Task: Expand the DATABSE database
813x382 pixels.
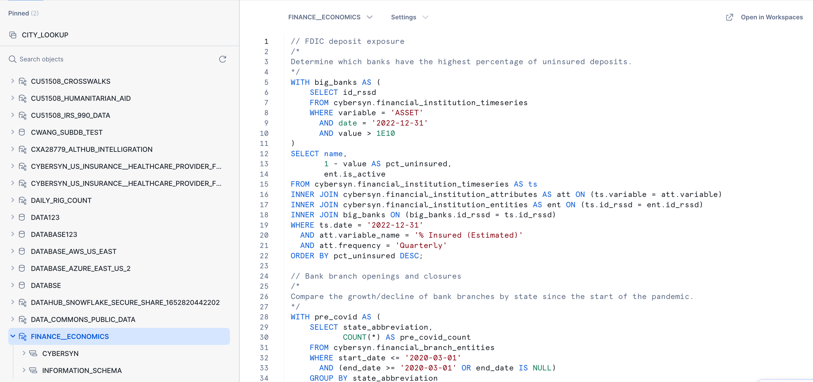Action: point(13,285)
